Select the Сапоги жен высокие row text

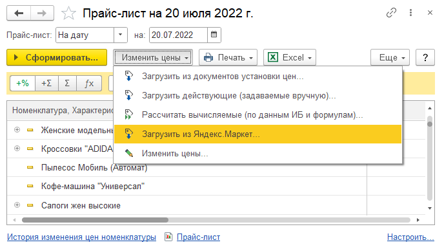point(81,205)
